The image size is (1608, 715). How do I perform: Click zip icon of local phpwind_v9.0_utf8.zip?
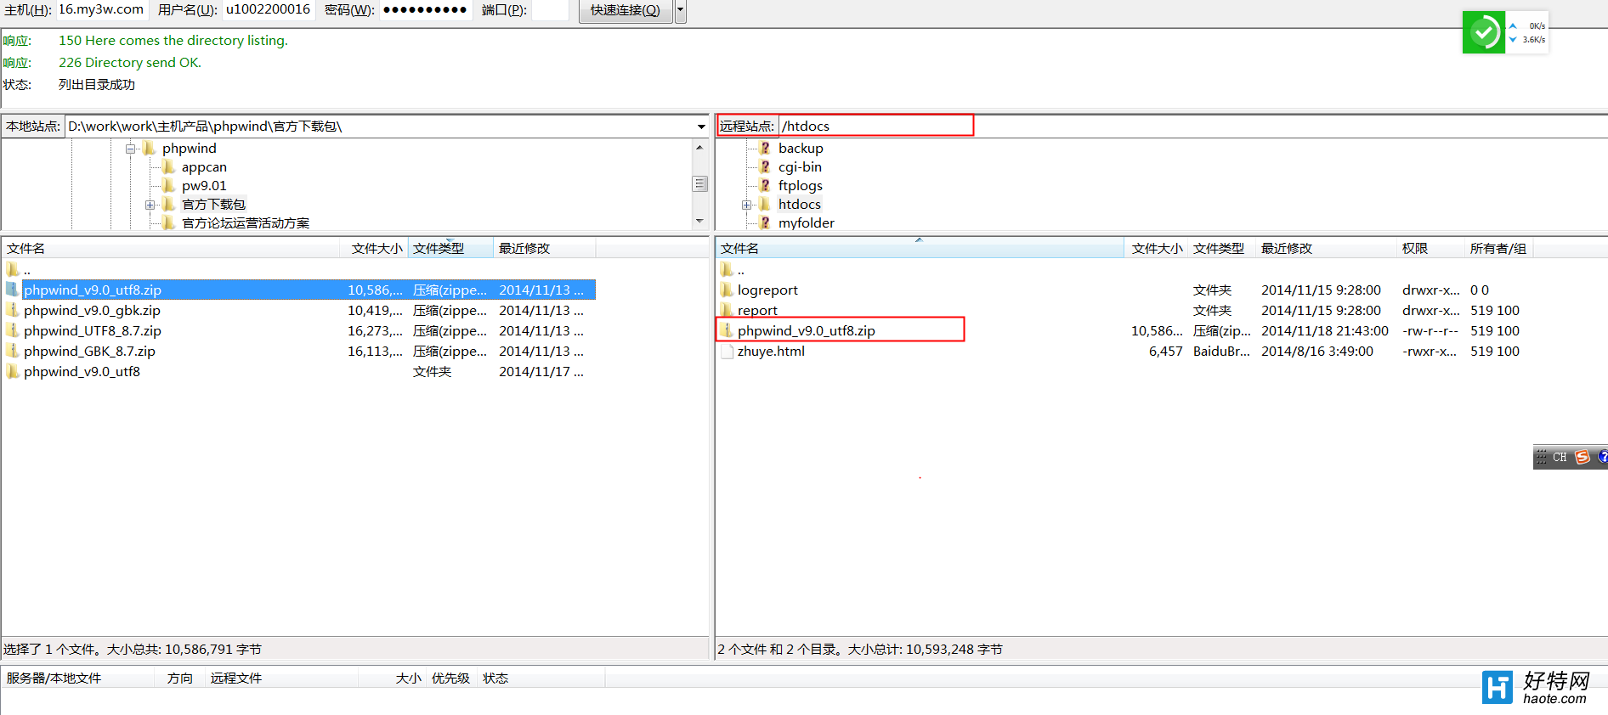[13, 290]
